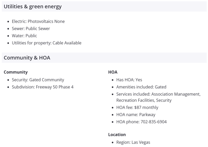
Task: Click the Location subheading
Action: click(117, 135)
